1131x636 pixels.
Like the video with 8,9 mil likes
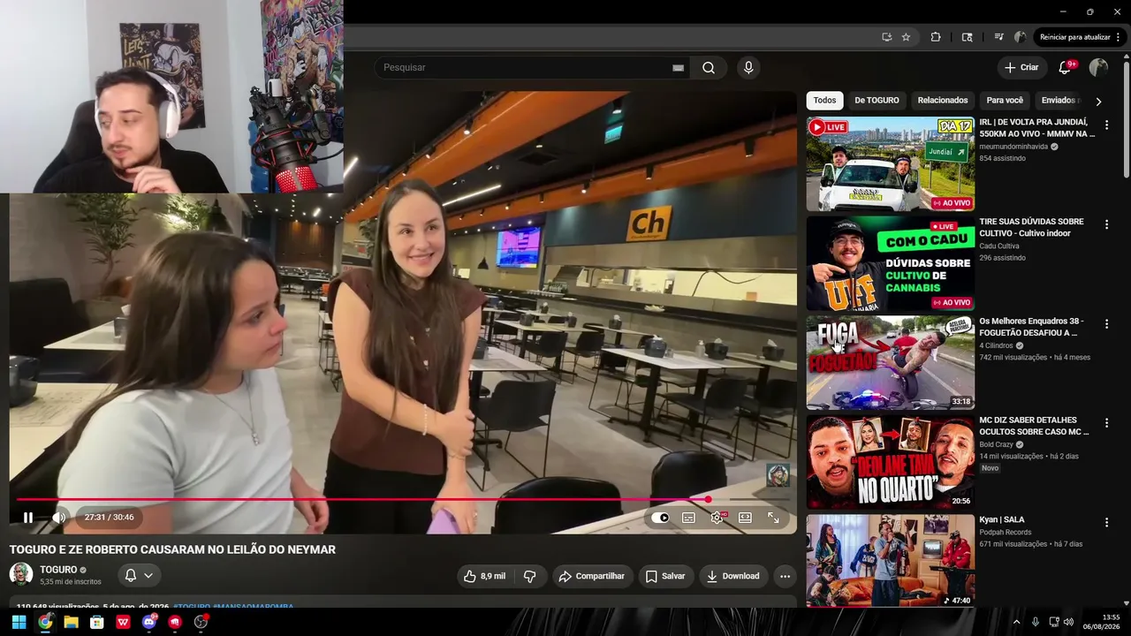tap(484, 576)
